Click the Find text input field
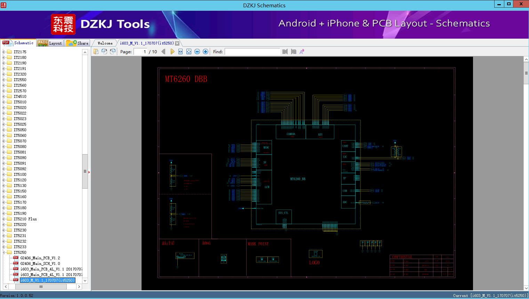The width and height of the screenshot is (529, 299). point(252,52)
